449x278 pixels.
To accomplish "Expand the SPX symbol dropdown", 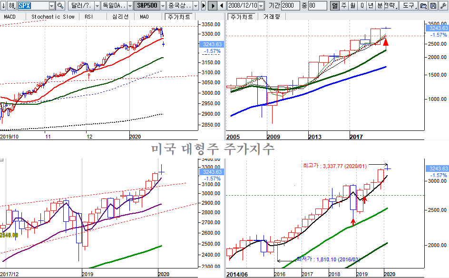I will 51,6.
